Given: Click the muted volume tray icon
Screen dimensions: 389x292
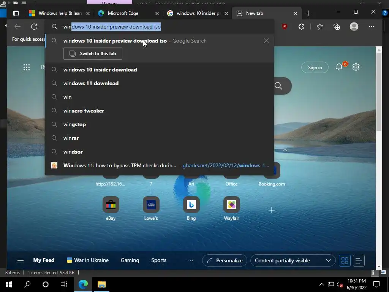Looking at the screenshot, I should 340,284.
